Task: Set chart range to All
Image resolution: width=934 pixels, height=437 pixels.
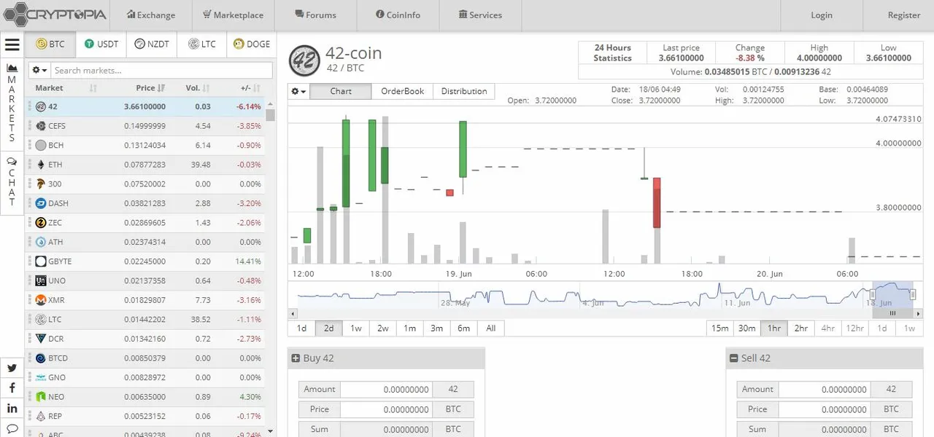Action: pos(491,328)
